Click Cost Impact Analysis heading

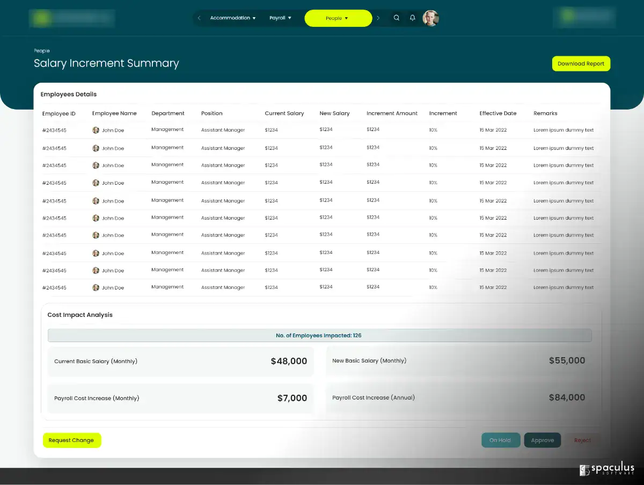80,315
